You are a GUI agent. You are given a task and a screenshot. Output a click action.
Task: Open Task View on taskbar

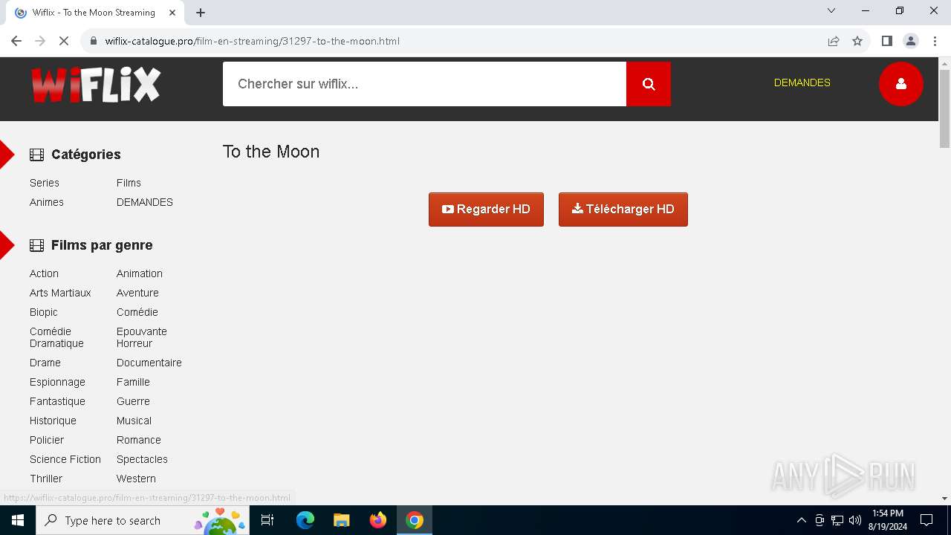point(267,520)
